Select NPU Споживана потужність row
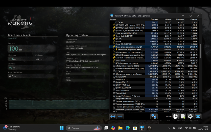Screen dimensions: 211x132 click(154, 63)
